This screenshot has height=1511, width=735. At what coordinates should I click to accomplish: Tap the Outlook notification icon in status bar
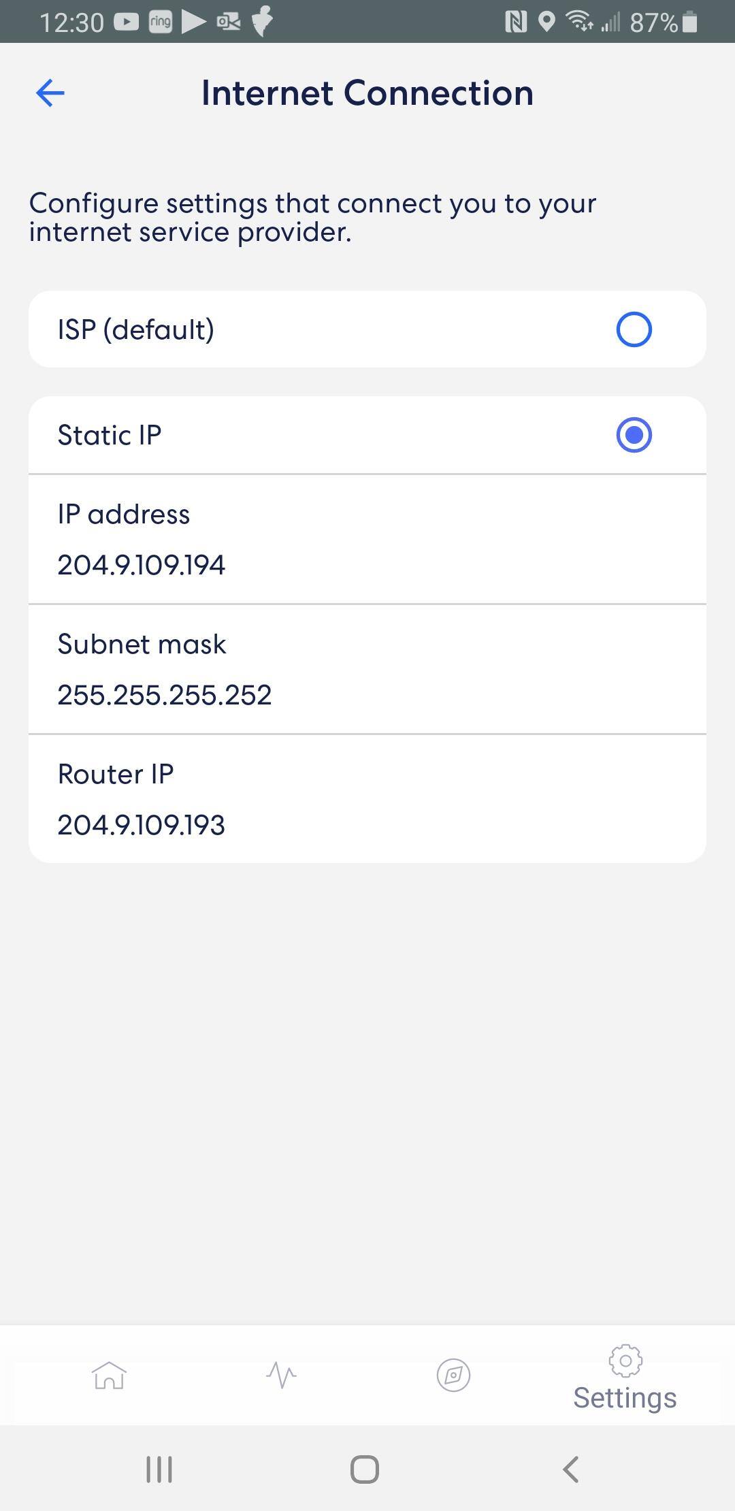point(229,22)
